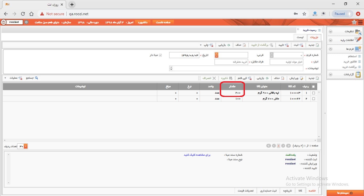Screen dimensions: 364x196
Task: Select the کالا bottom tab
Action: [300, 191]
